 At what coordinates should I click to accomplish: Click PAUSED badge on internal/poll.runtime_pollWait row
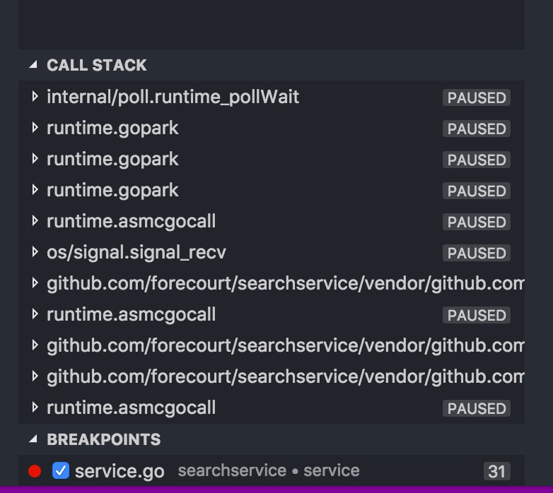477,97
